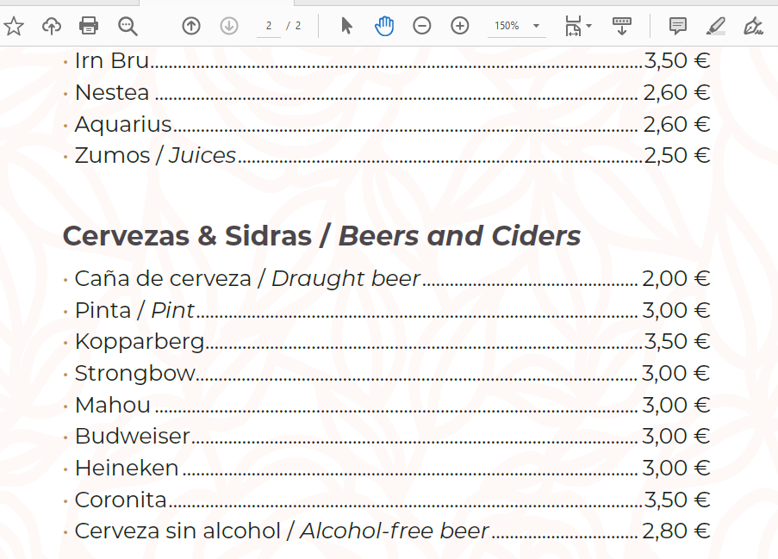The image size is (778, 559).
Task: Go to previous page arrow
Action: click(x=191, y=26)
